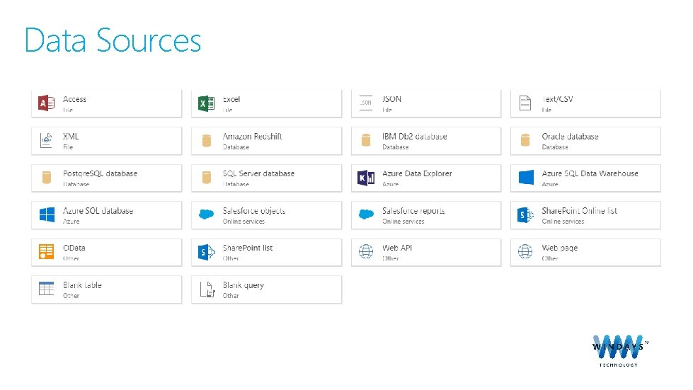
Task: Click the Text/CSV document icon
Action: click(x=525, y=103)
